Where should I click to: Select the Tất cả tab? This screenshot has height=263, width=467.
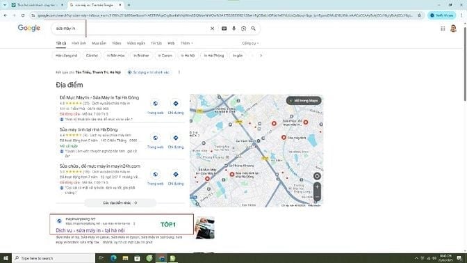pyautogui.click(x=60, y=43)
